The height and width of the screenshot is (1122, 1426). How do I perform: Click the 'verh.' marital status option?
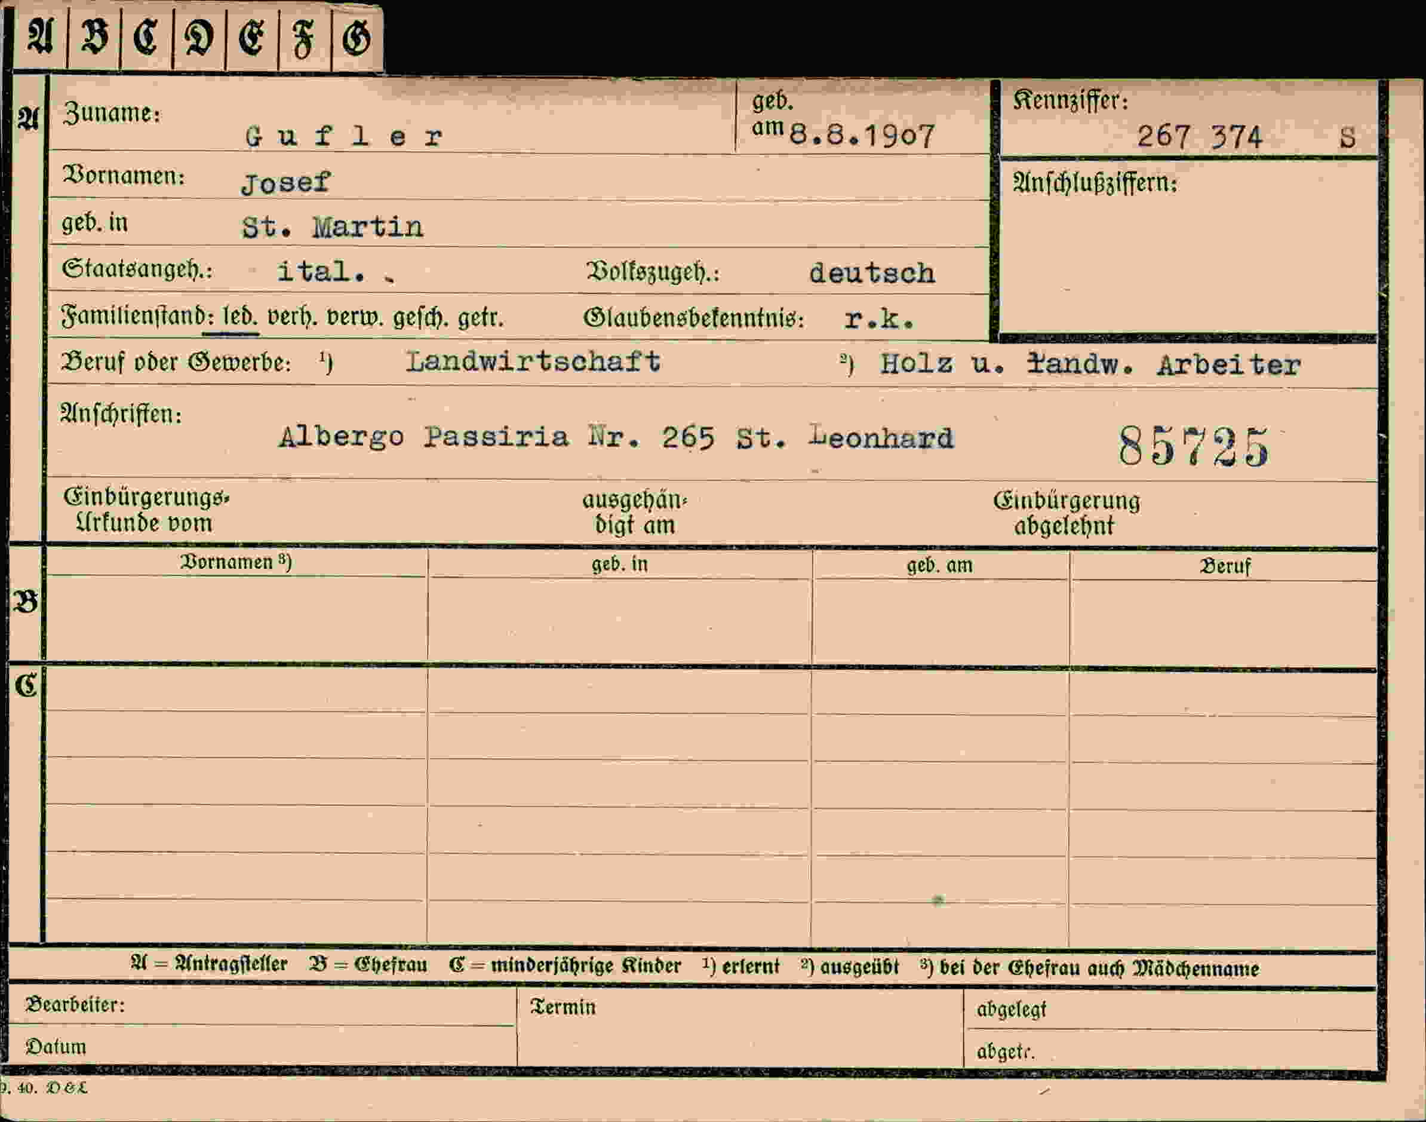point(292,317)
